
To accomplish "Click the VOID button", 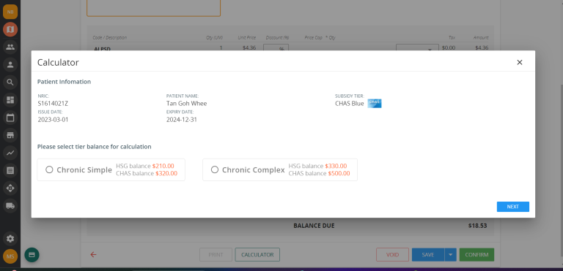I will [x=392, y=254].
